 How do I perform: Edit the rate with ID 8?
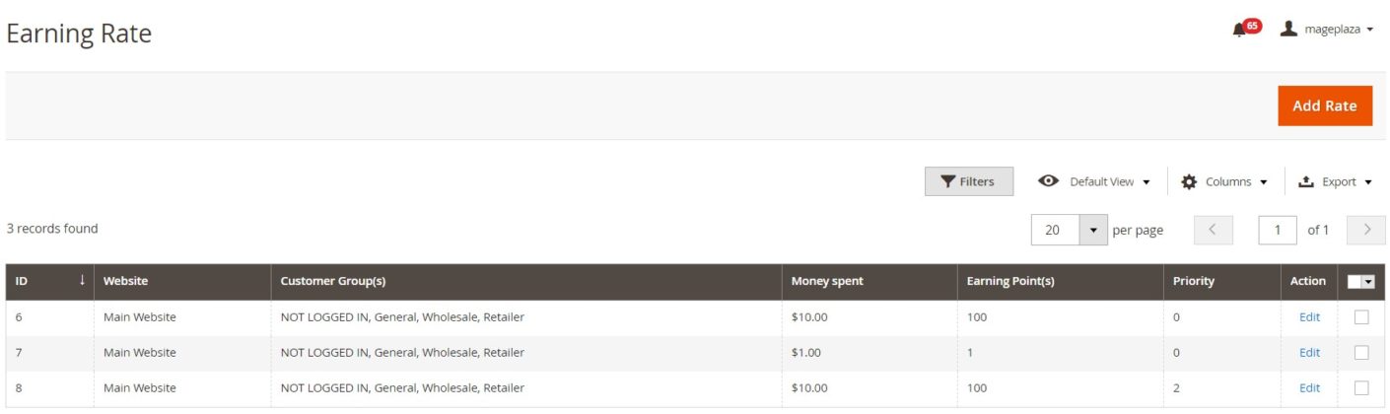(x=1309, y=387)
